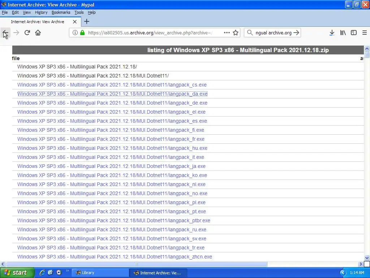The width and height of the screenshot is (370, 278).
Task: Open the langpack_ja.exe link
Action: pos(111,166)
